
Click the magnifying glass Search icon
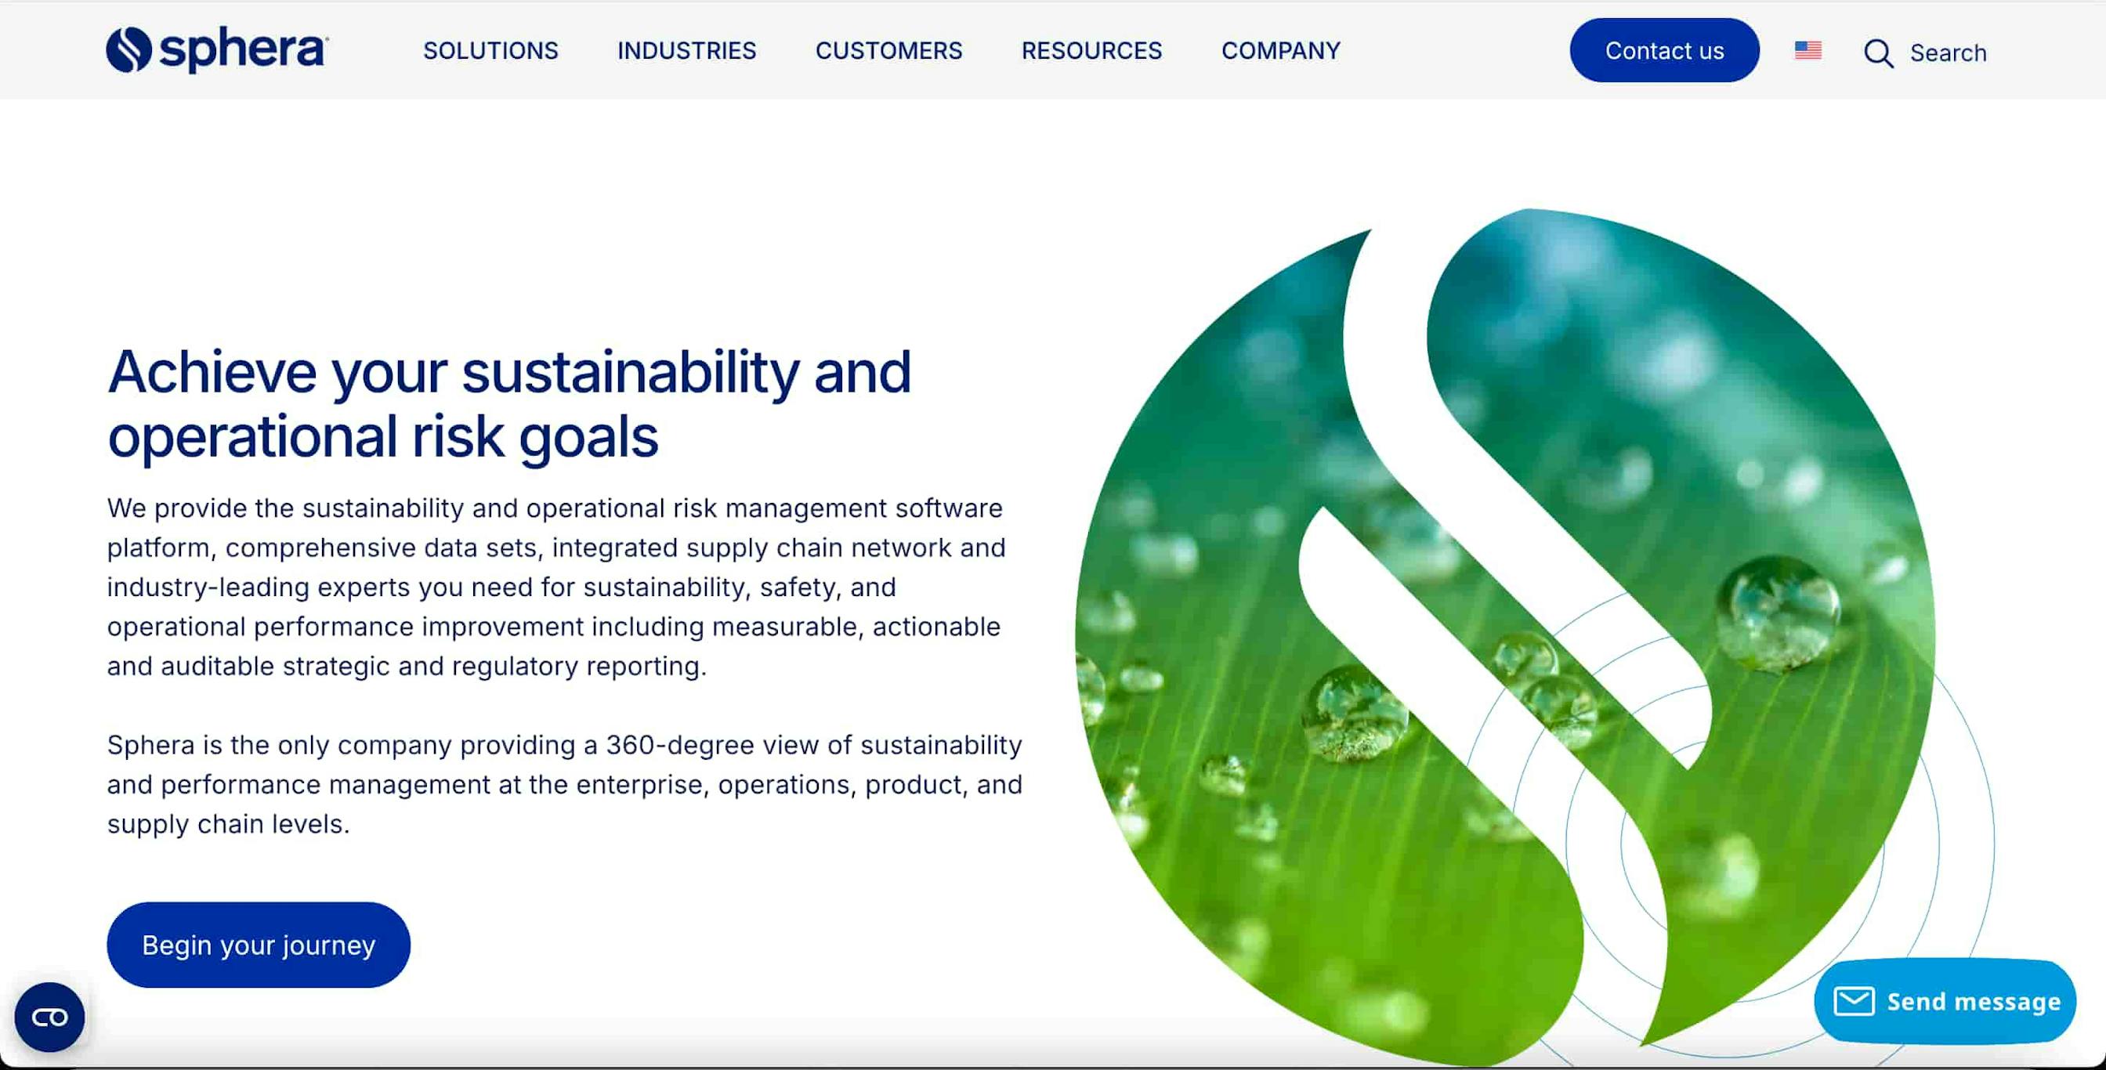[1880, 52]
